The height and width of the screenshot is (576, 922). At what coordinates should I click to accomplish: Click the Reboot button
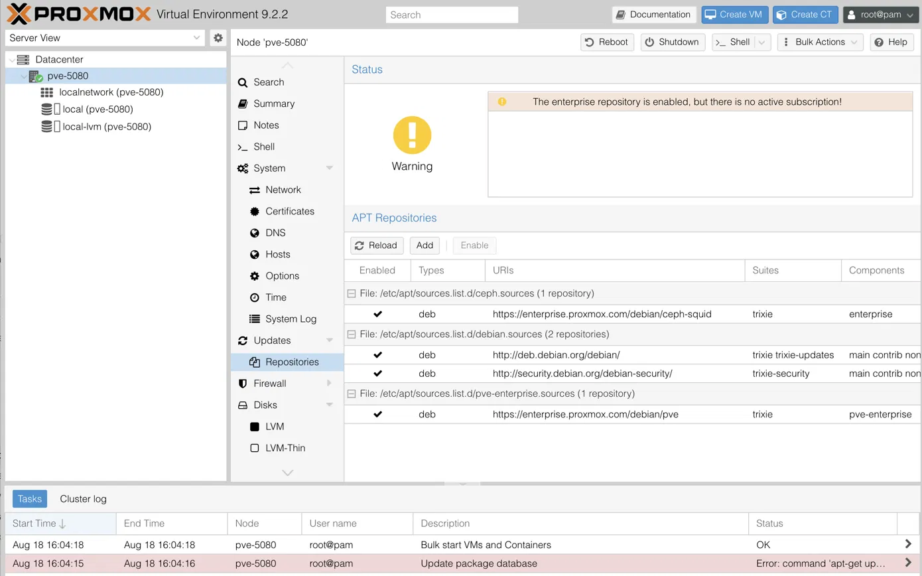[x=607, y=42]
